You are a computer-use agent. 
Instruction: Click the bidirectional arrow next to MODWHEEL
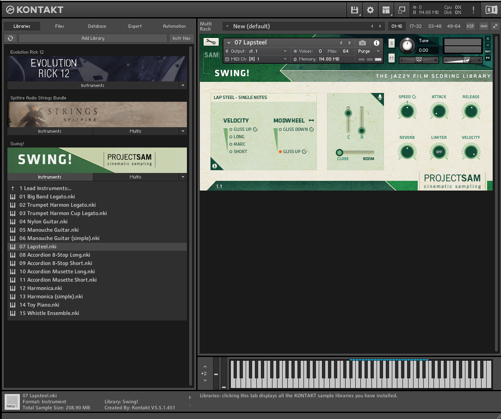pyautogui.click(x=311, y=120)
